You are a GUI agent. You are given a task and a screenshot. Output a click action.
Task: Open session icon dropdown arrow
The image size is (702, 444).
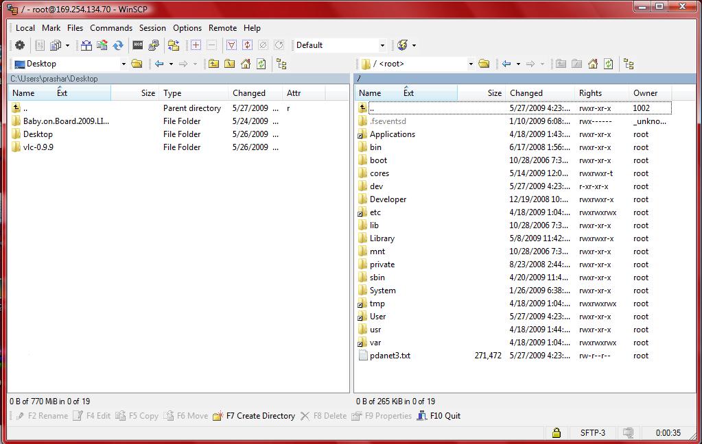(x=414, y=45)
